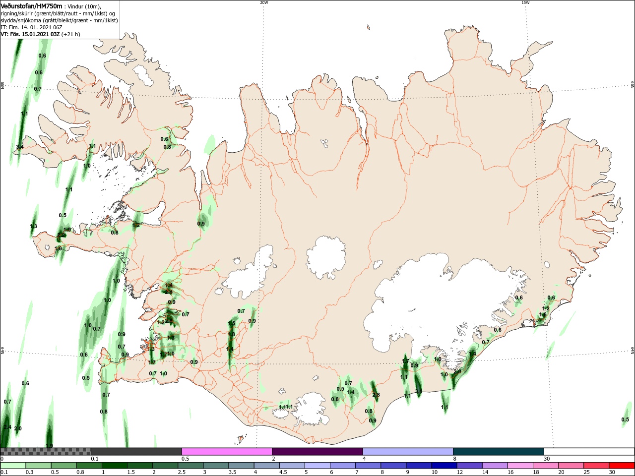Click the 3.4 precipitation value on the map

click(20, 147)
